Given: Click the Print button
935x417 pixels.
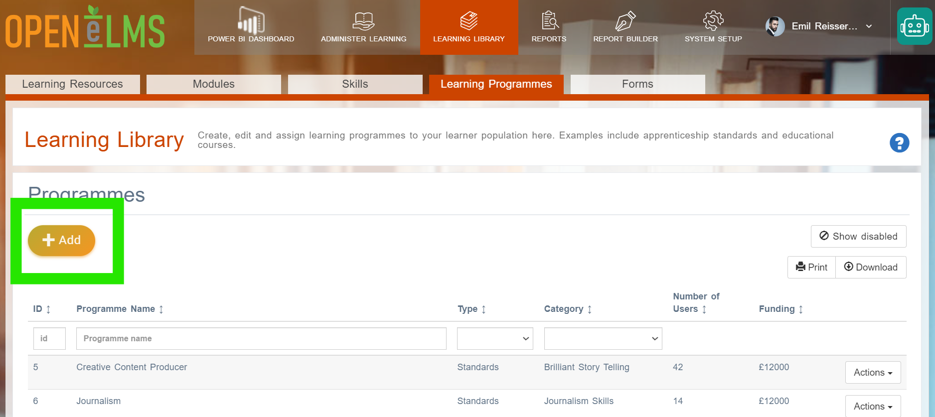Looking at the screenshot, I should 811,267.
